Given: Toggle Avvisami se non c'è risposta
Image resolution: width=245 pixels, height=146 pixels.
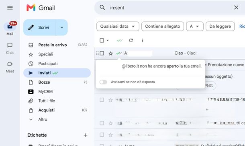Looking at the screenshot, I should 103,82.
